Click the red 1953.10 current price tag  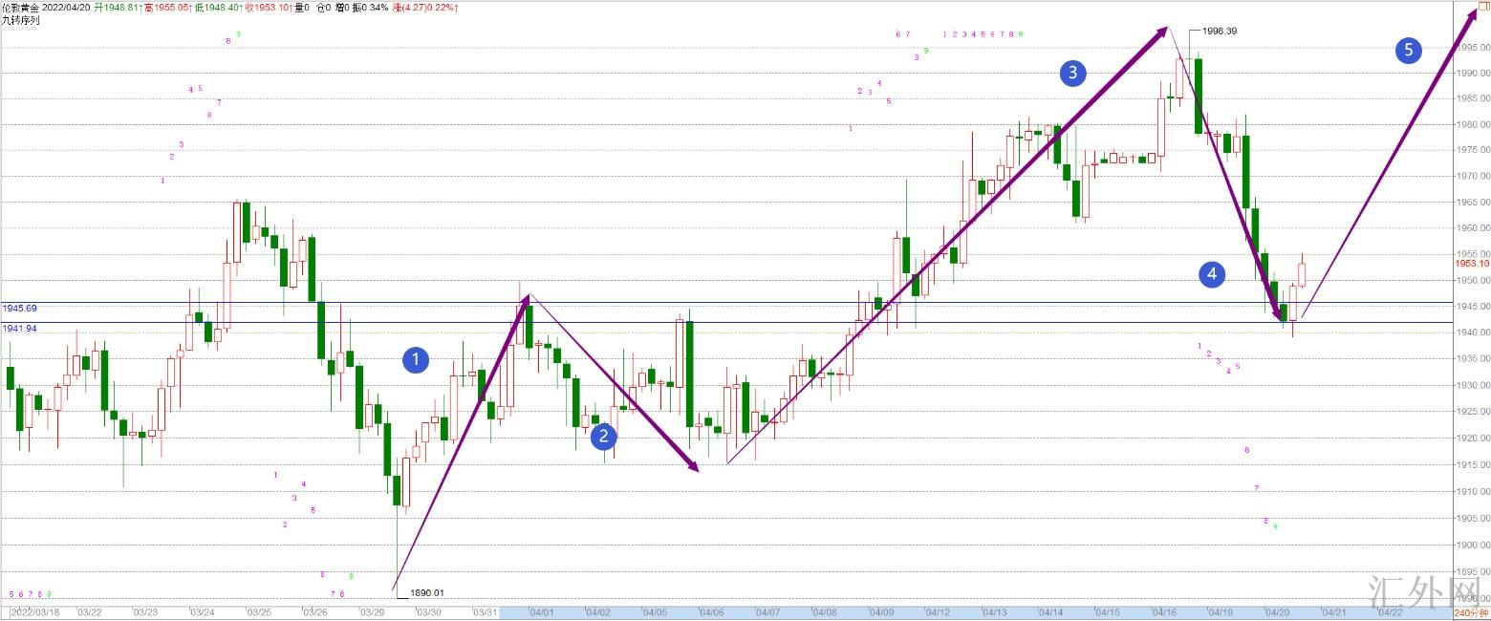pos(1472,263)
